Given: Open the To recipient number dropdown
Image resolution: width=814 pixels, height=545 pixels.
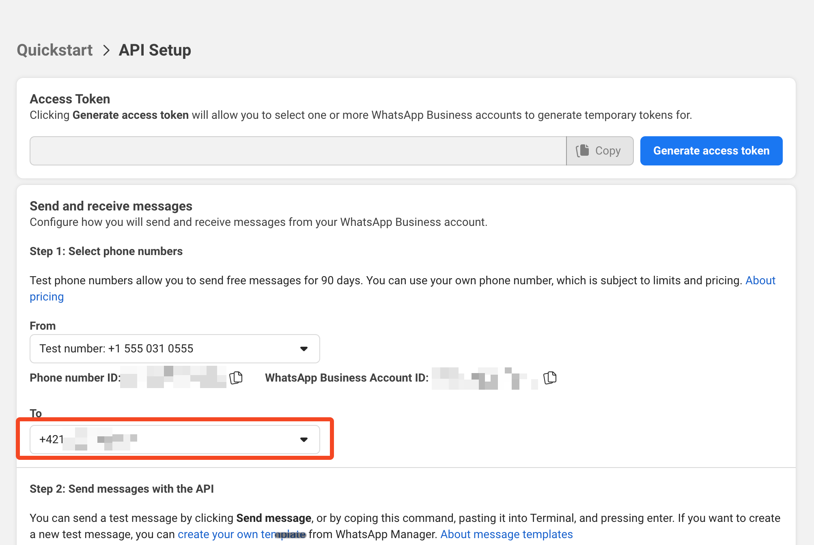Looking at the screenshot, I should (174, 440).
